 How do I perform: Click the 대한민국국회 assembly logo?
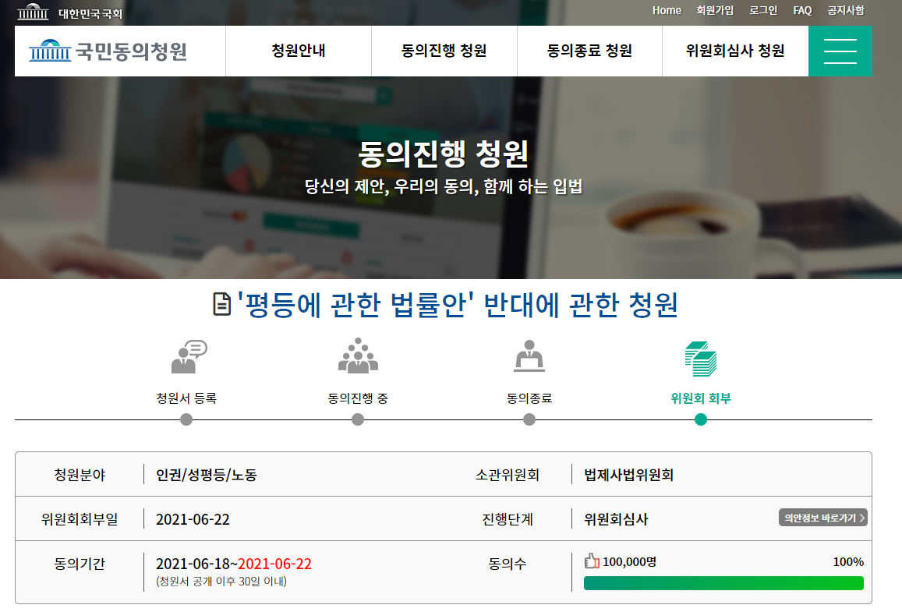tap(70, 12)
